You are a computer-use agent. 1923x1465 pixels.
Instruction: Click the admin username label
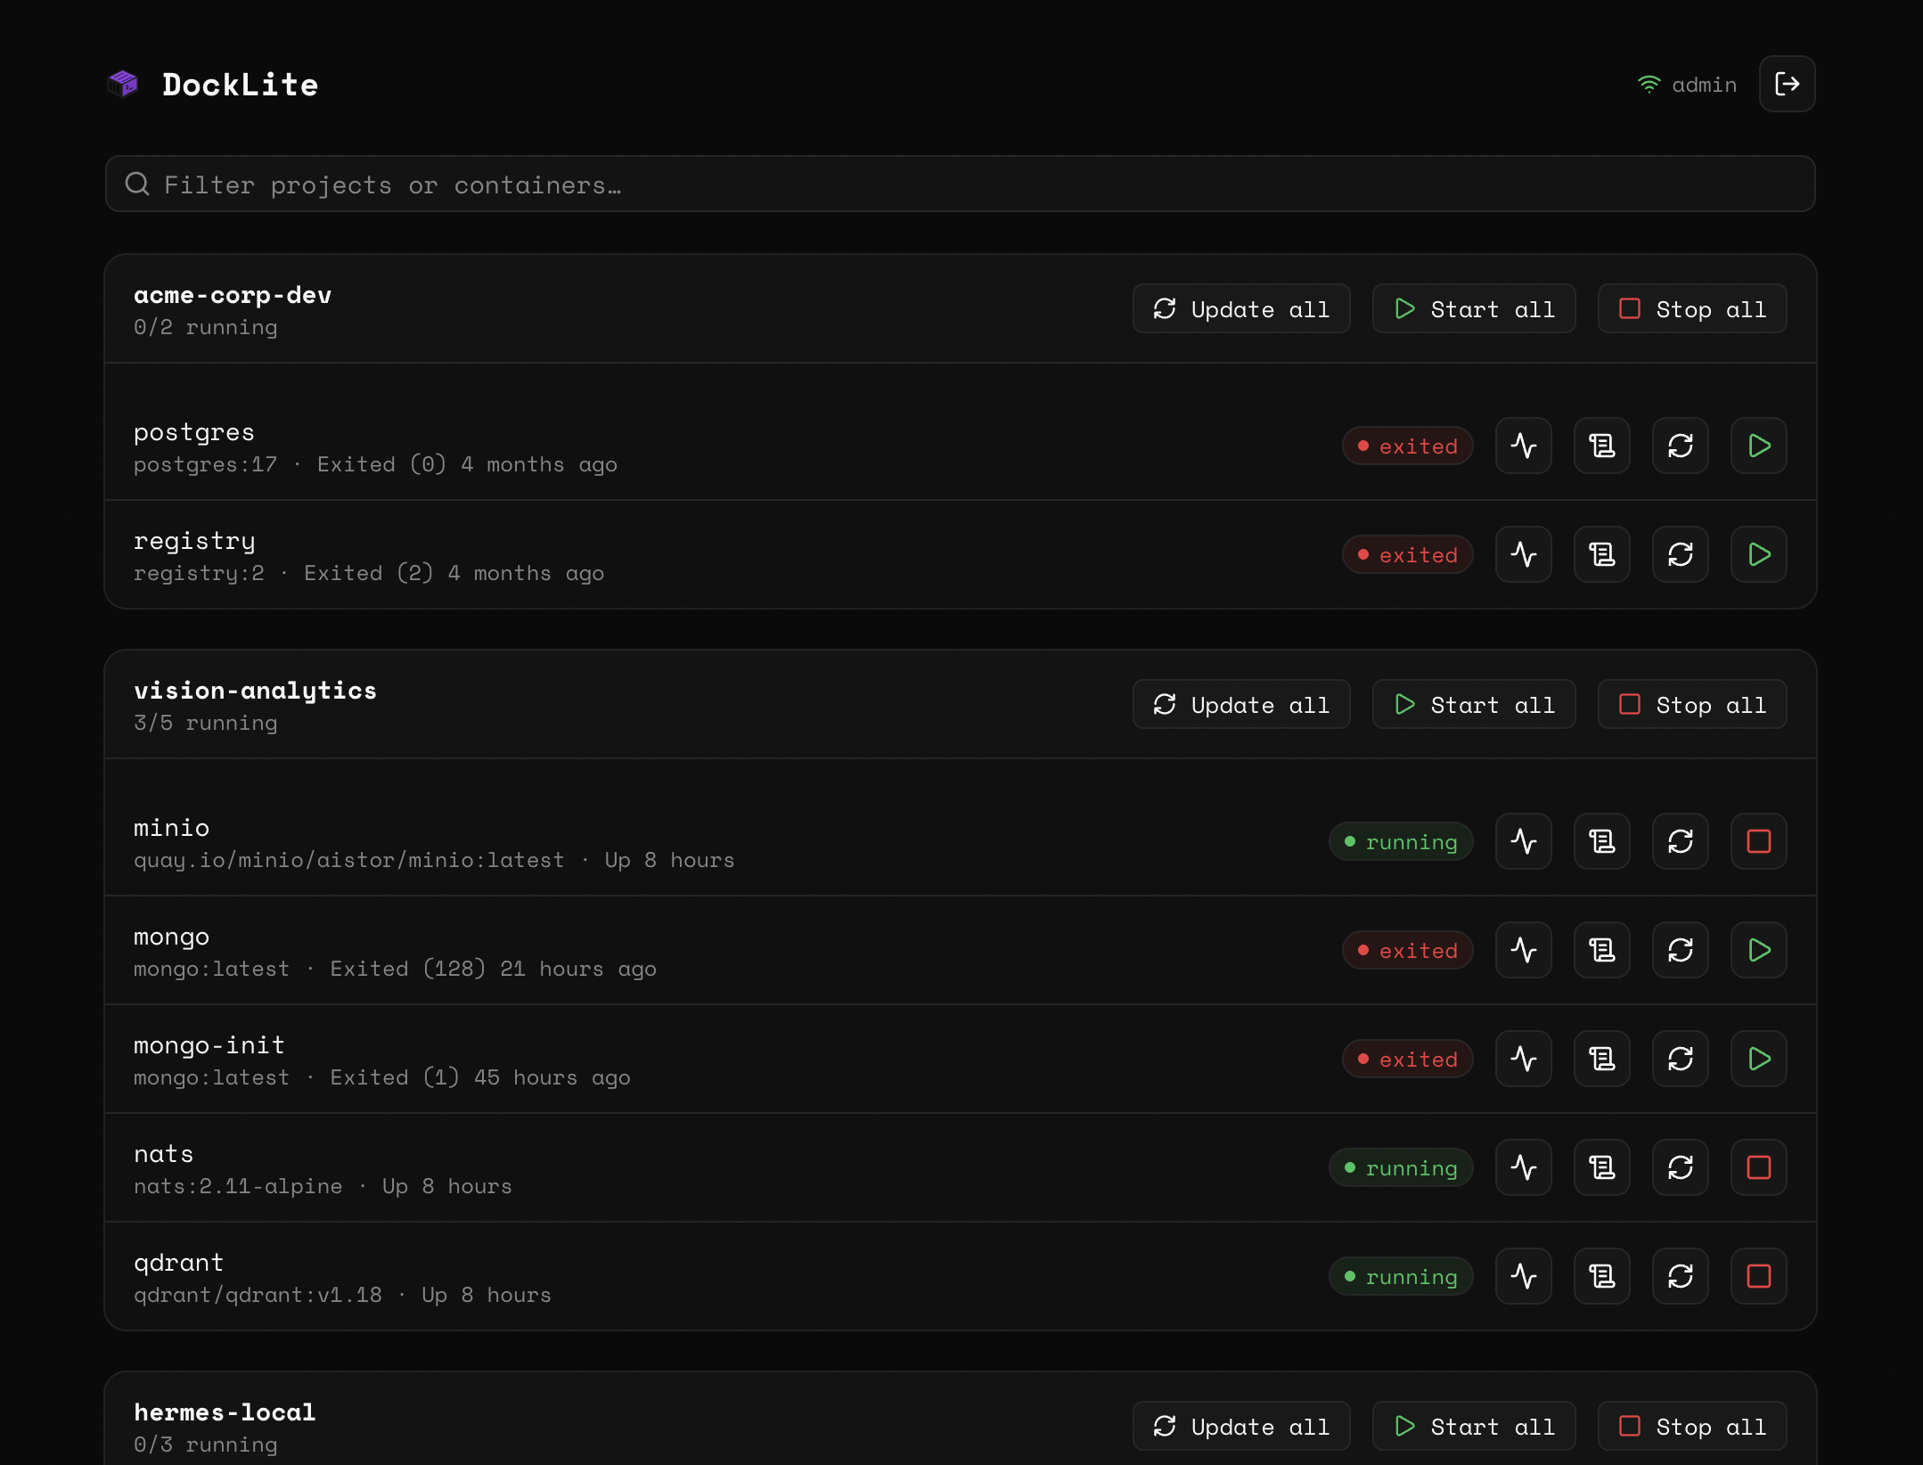click(x=1704, y=85)
